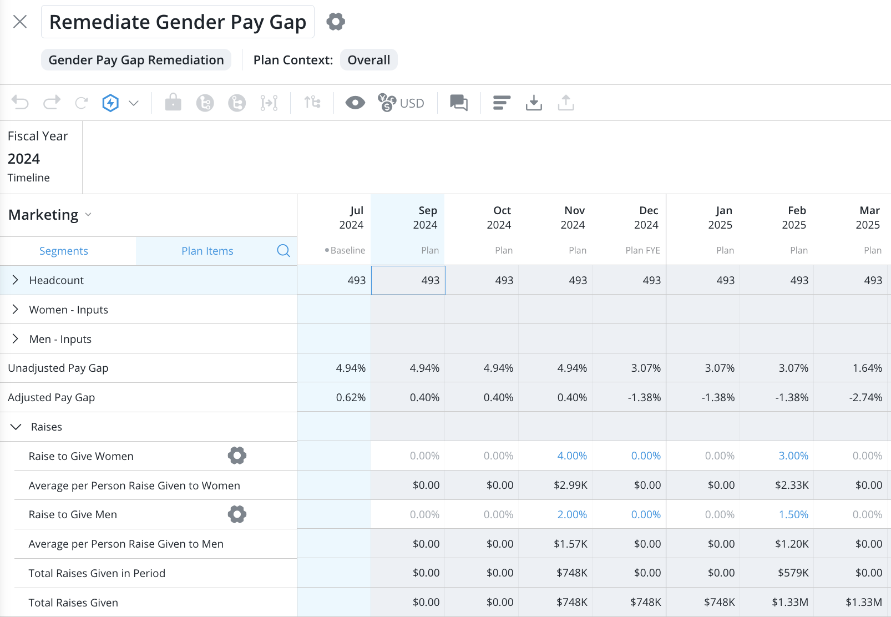Image resolution: width=891 pixels, height=617 pixels.
Task: Click Total Raises Given in Period $579K
Action: click(777, 573)
